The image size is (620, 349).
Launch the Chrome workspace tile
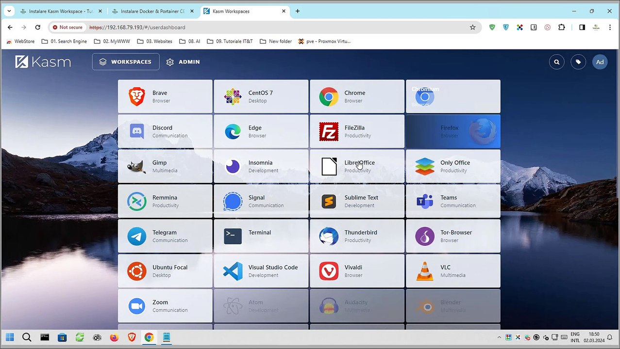click(357, 96)
